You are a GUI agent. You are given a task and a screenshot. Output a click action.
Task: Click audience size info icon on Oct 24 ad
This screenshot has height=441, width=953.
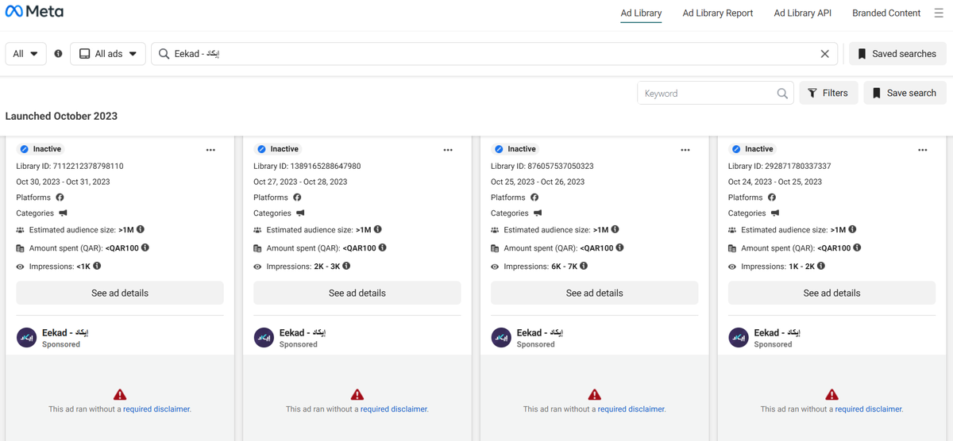[853, 229]
